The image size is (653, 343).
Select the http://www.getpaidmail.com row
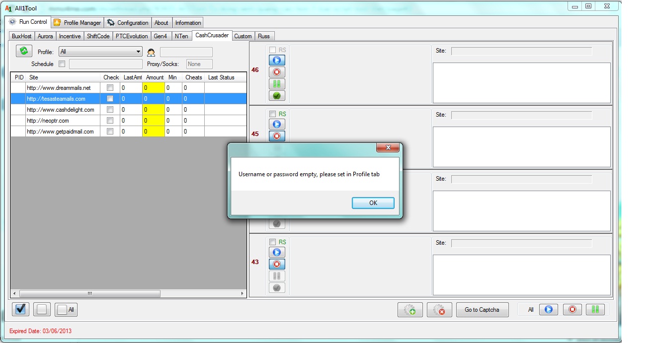click(x=129, y=132)
